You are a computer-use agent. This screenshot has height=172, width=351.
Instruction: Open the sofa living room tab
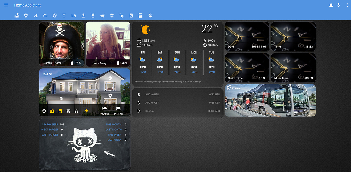click(45, 15)
